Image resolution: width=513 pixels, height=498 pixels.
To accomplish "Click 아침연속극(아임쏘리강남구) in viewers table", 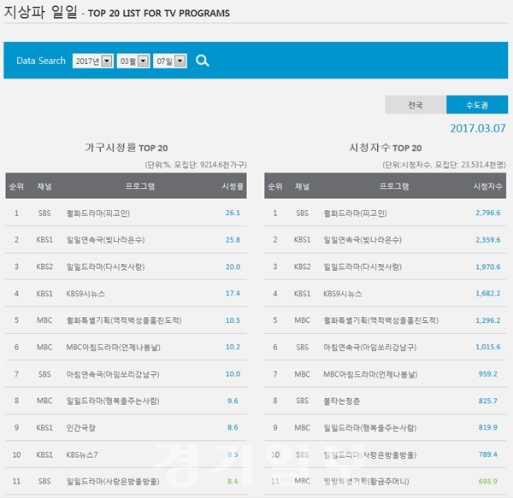I will [369, 347].
